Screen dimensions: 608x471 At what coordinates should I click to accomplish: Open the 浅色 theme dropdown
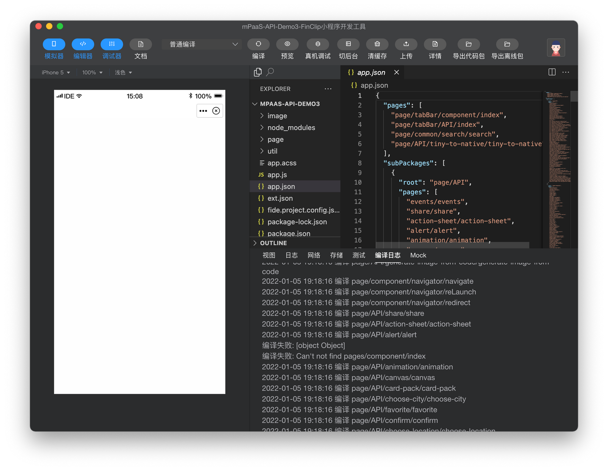tap(123, 73)
